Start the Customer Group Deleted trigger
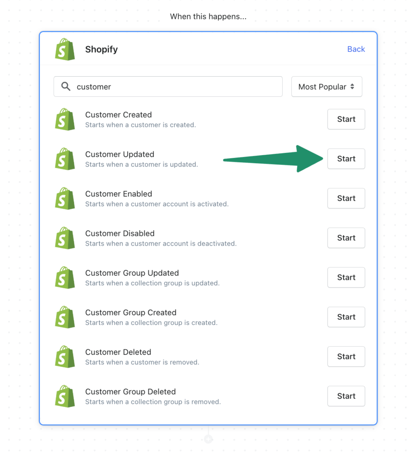The image size is (415, 454). click(346, 396)
